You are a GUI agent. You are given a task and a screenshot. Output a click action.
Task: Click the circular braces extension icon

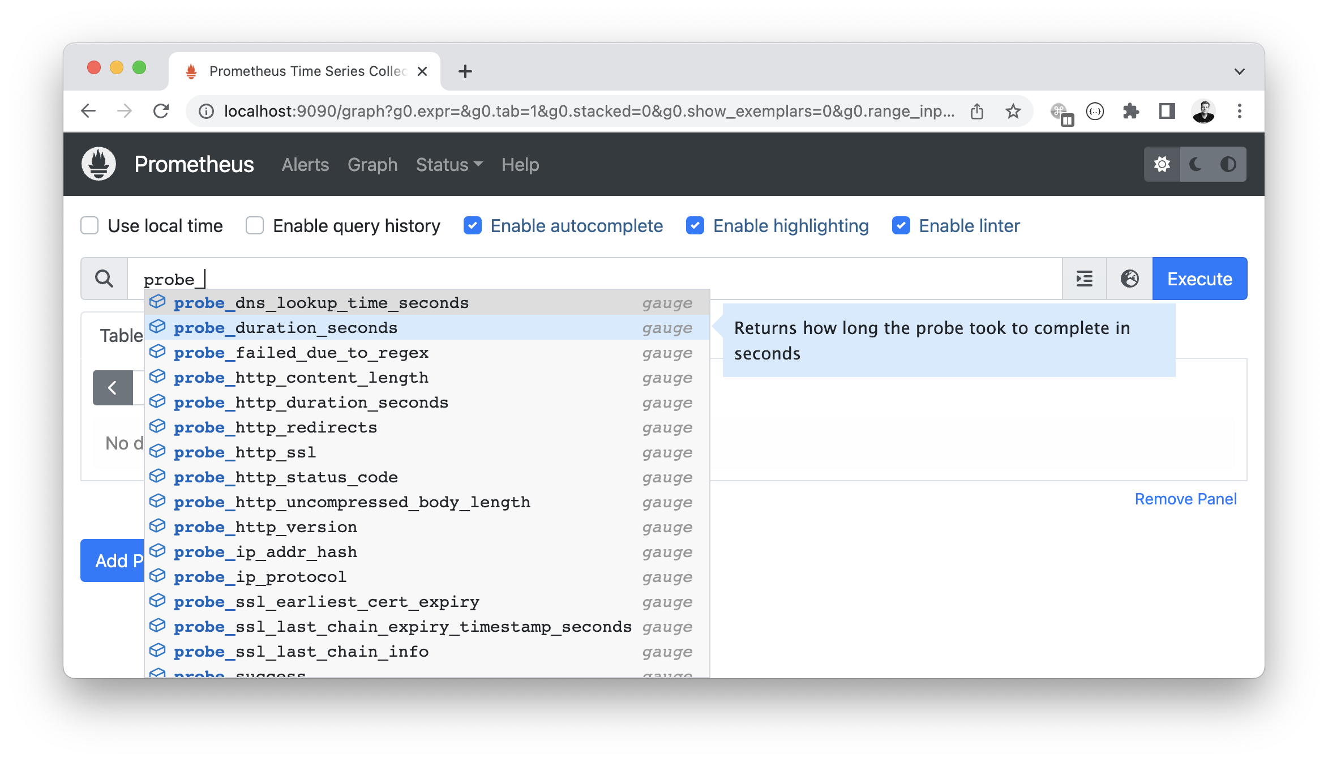pyautogui.click(x=1095, y=112)
